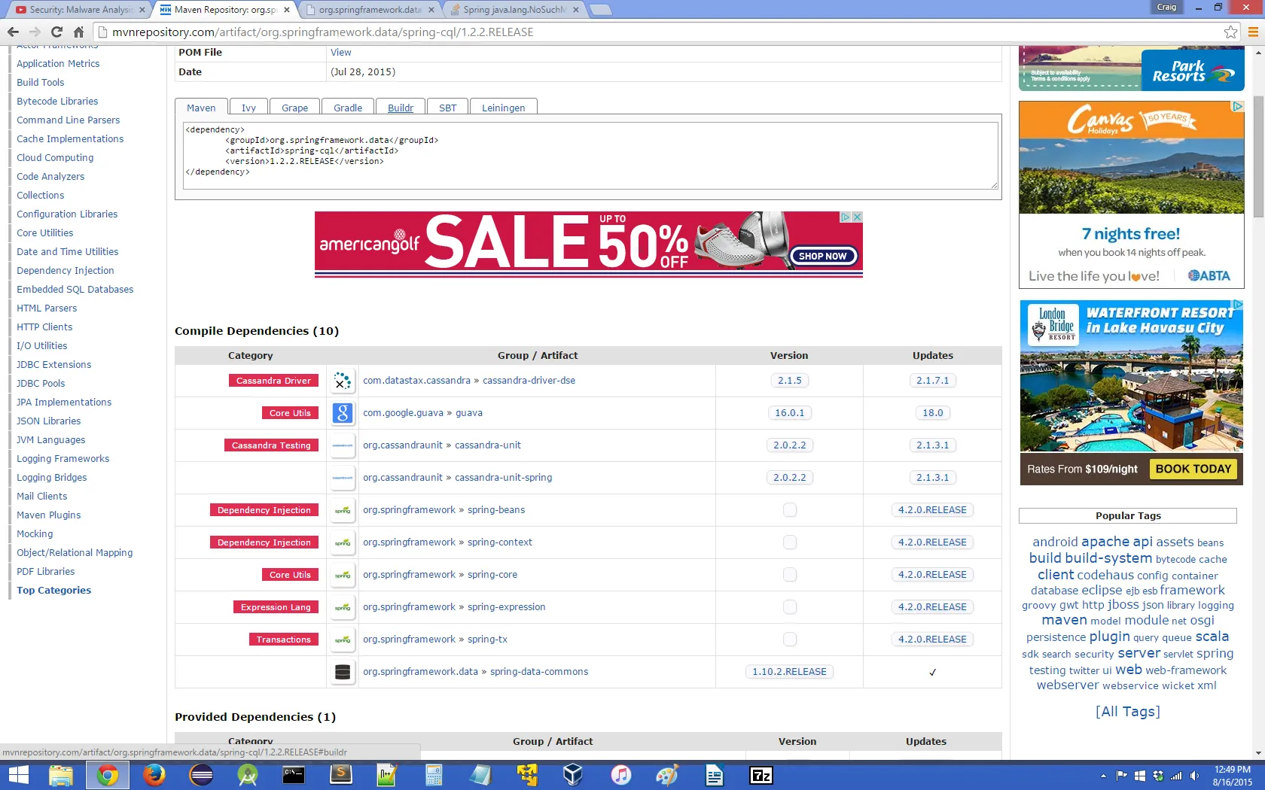Click the spring-beans Spring logo icon
This screenshot has width=1265, height=790.
coord(343,510)
